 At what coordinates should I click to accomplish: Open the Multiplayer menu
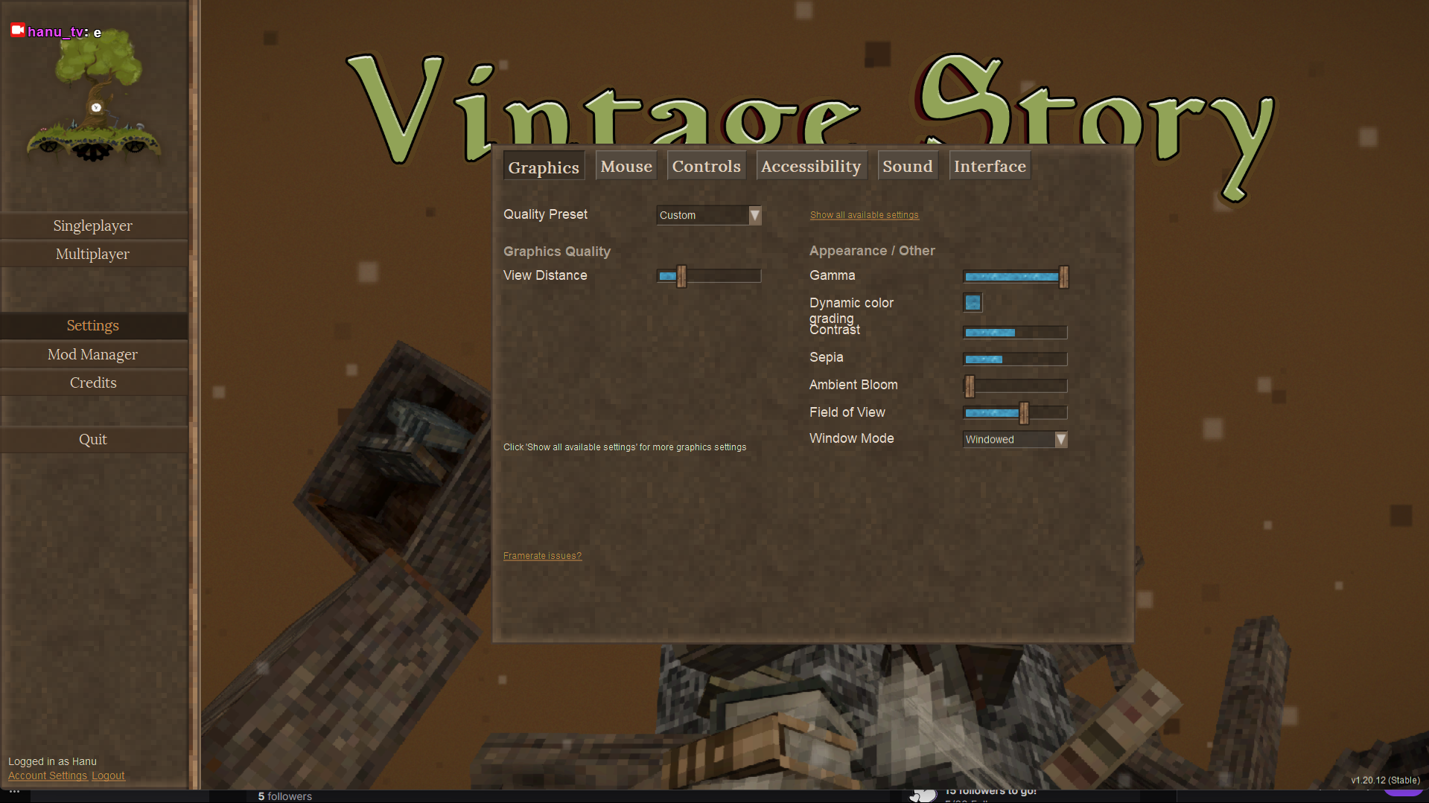[x=93, y=254]
